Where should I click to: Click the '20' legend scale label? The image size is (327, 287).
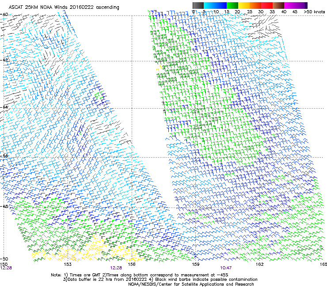click(237, 12)
